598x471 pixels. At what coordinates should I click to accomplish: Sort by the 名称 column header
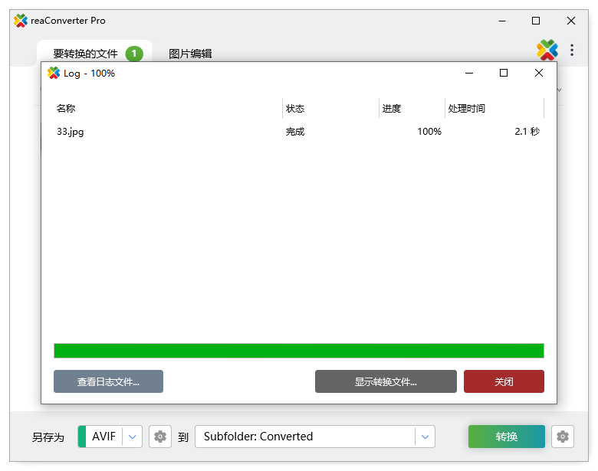tap(169, 109)
